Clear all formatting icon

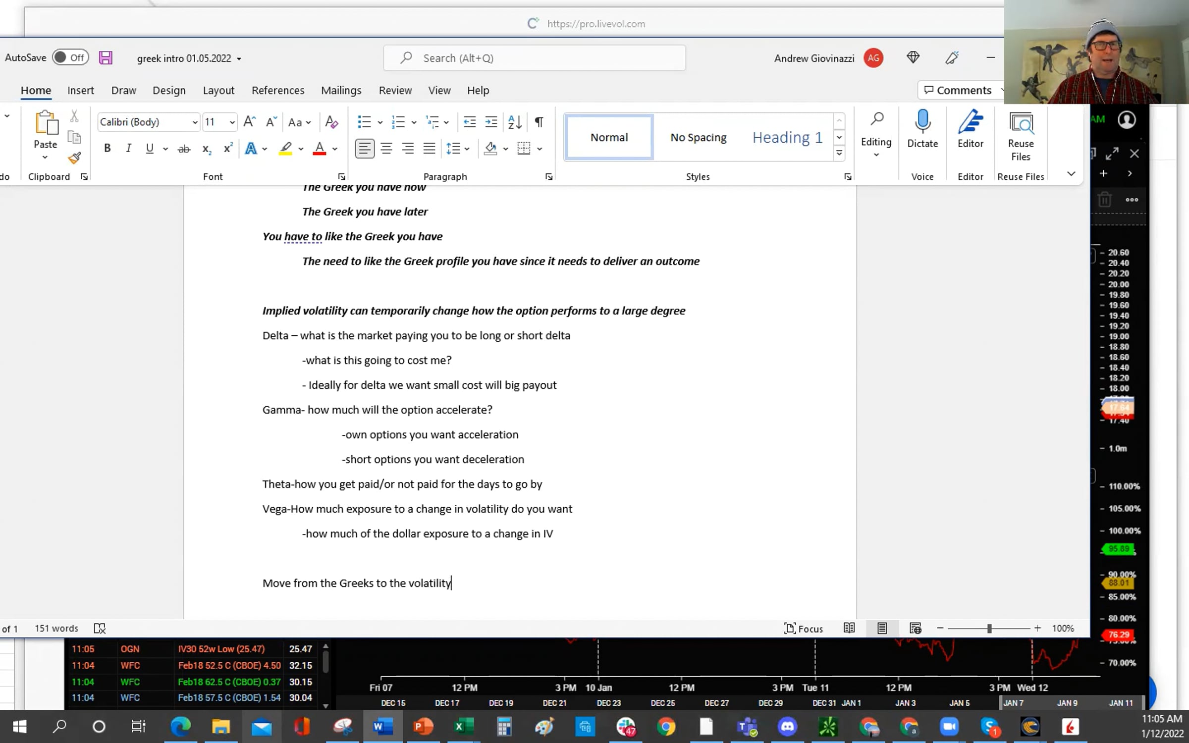(x=331, y=122)
